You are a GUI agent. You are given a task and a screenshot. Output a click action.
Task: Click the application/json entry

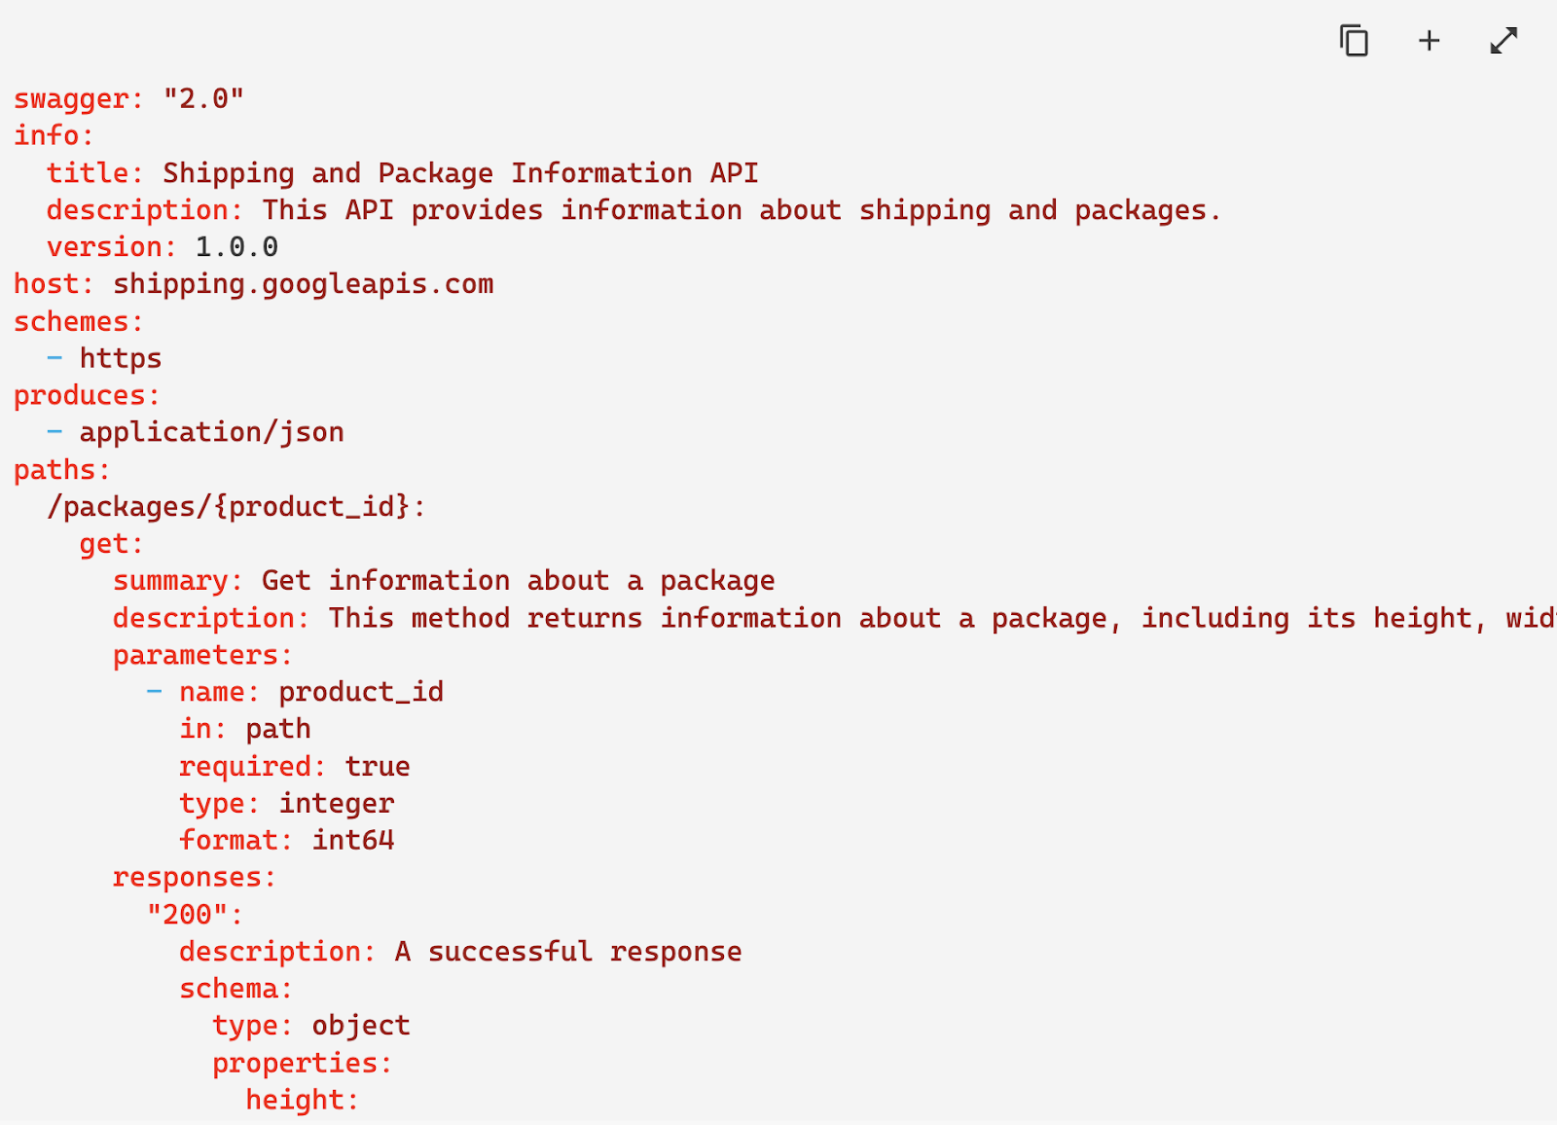[211, 432]
